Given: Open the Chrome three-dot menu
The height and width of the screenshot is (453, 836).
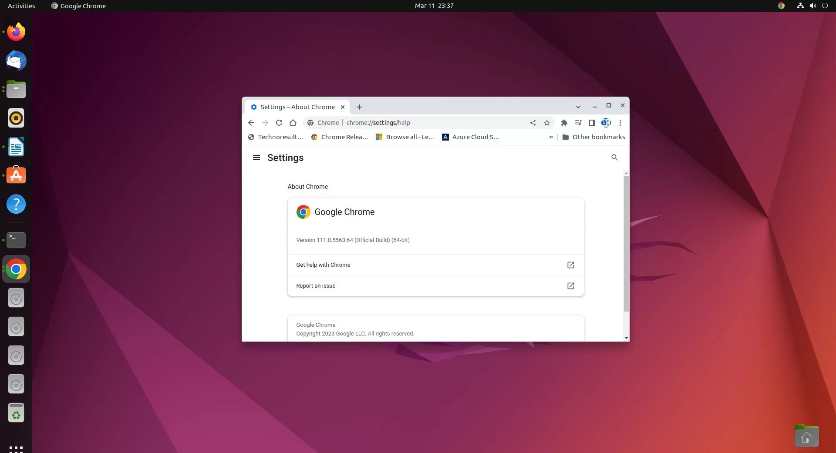Looking at the screenshot, I should [620, 123].
